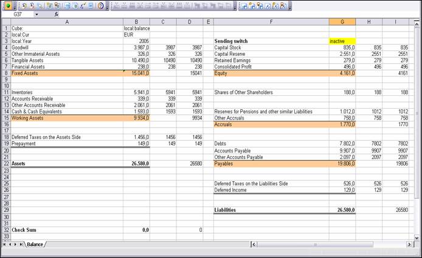The image size is (422, 258).
Task: Click the fx insert function icon
Action: click(57, 14)
